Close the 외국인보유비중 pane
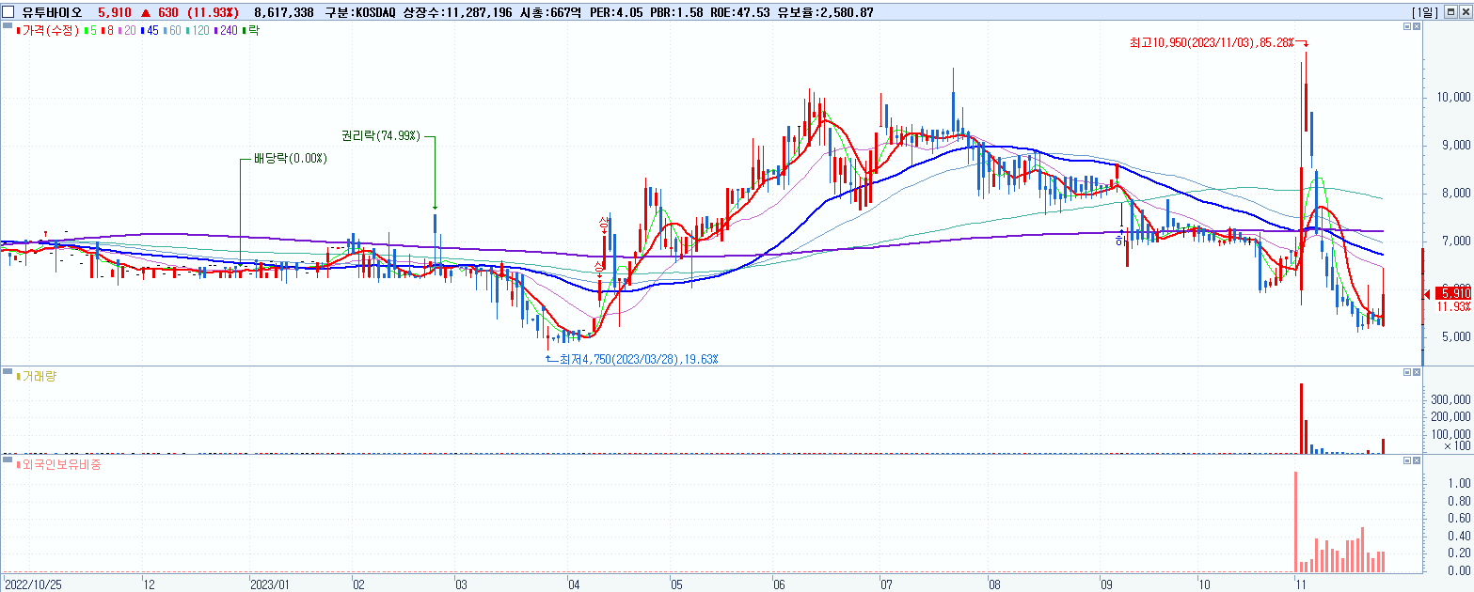 [1418, 460]
